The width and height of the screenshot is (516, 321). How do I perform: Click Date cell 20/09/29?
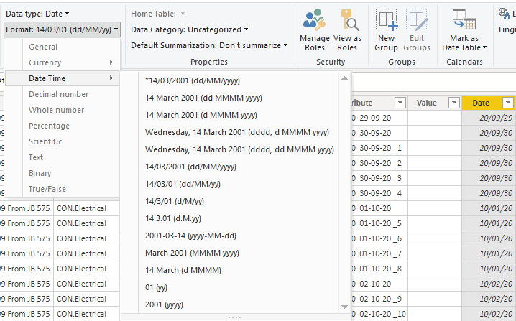(x=489, y=118)
